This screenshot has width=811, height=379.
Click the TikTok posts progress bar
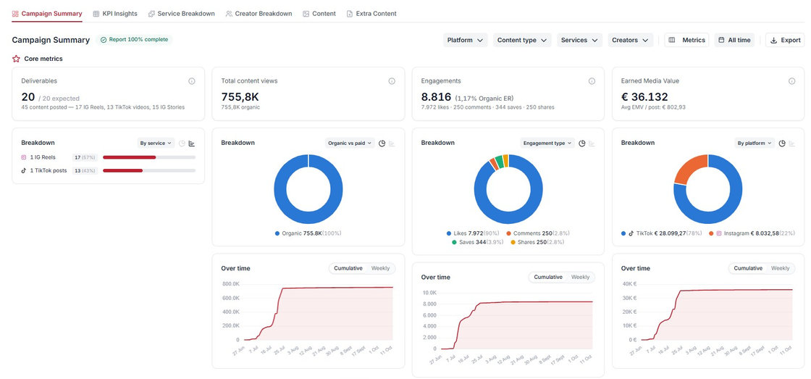pos(149,170)
